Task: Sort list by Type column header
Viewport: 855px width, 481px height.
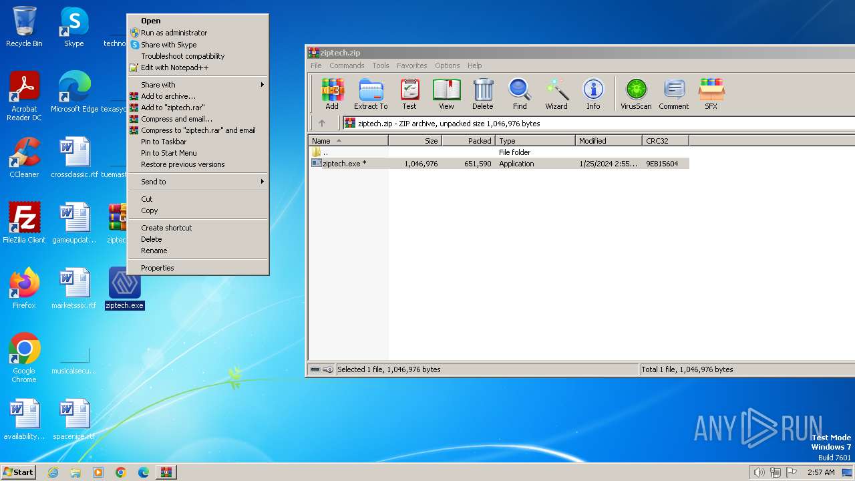Action: pos(536,141)
